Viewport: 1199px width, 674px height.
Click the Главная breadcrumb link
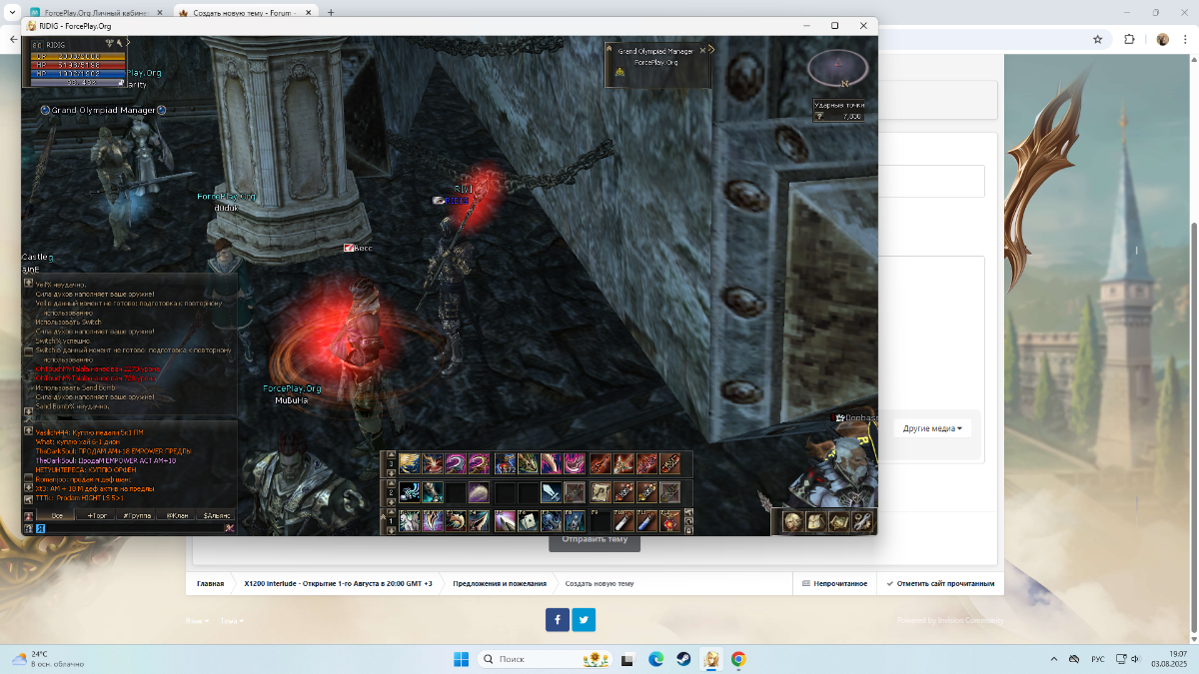210,583
